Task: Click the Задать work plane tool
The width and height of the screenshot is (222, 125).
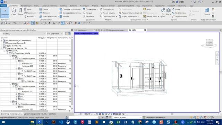Action: tap(207, 12)
